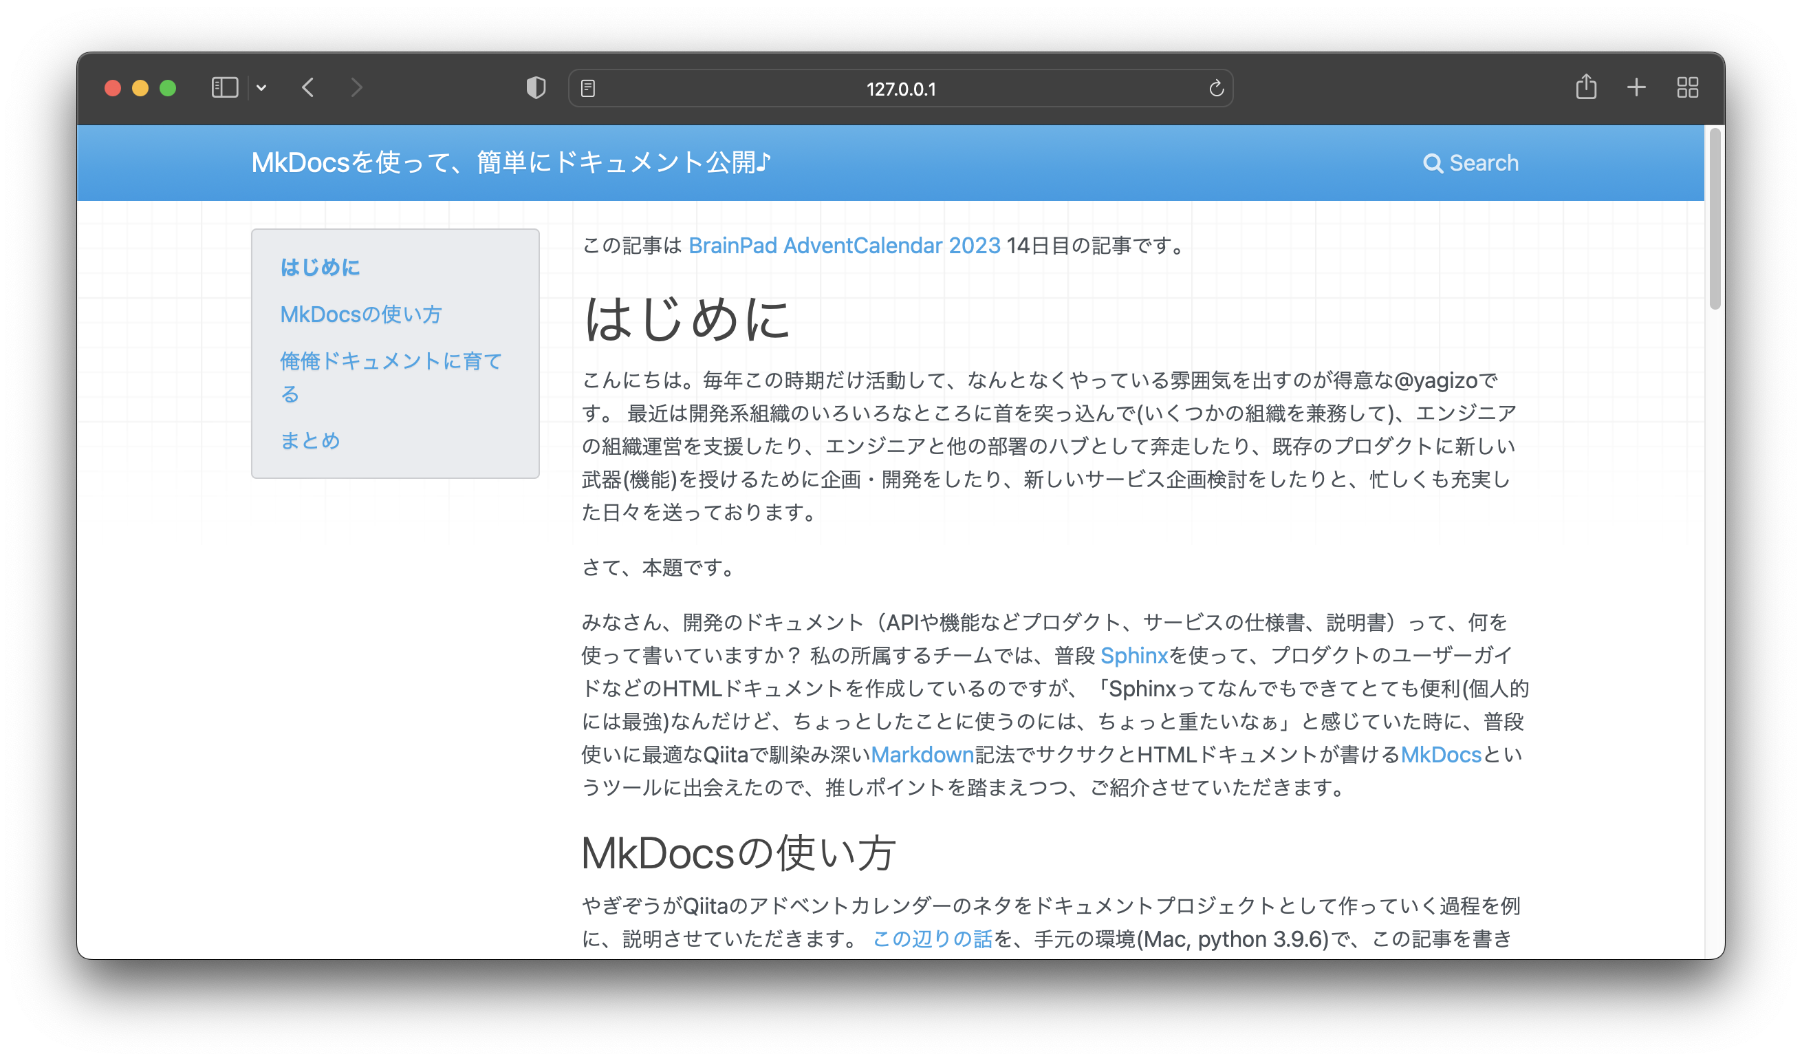Image resolution: width=1802 pixels, height=1061 pixels.
Task: Reload the current page
Action: (x=1216, y=87)
